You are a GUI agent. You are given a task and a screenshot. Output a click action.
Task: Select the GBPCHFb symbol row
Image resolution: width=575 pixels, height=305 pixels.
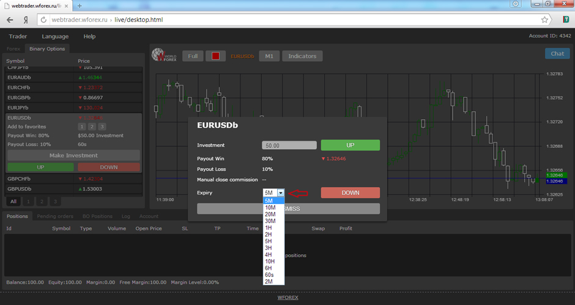tap(73, 179)
